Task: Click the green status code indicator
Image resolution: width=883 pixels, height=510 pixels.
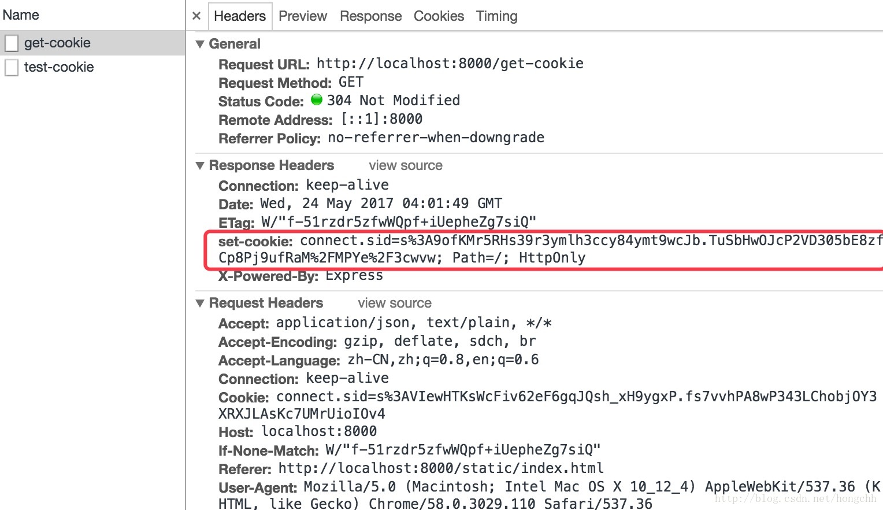Action: tap(317, 99)
